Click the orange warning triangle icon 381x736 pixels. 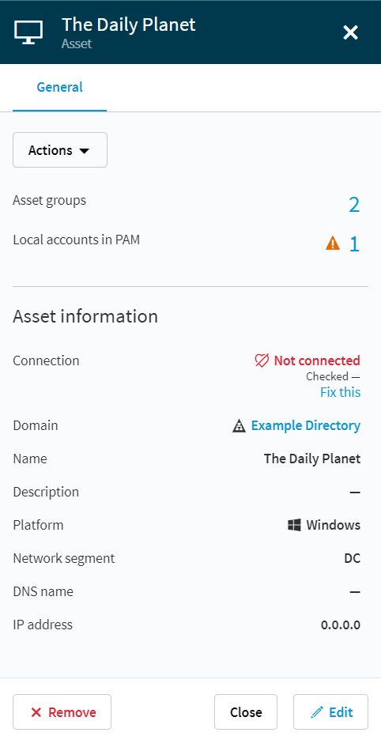(x=333, y=243)
